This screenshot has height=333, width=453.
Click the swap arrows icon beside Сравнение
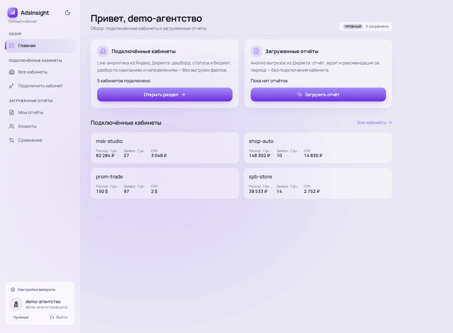pyautogui.click(x=12, y=140)
